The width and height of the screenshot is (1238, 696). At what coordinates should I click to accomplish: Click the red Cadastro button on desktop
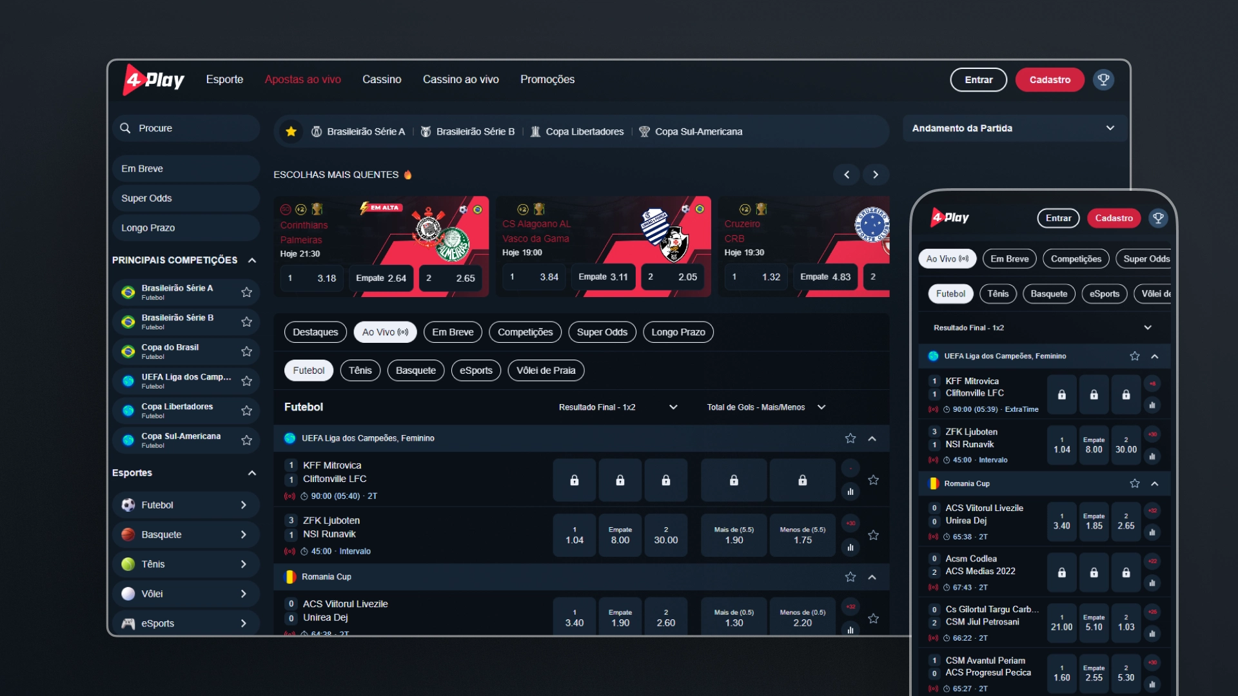click(x=1049, y=80)
